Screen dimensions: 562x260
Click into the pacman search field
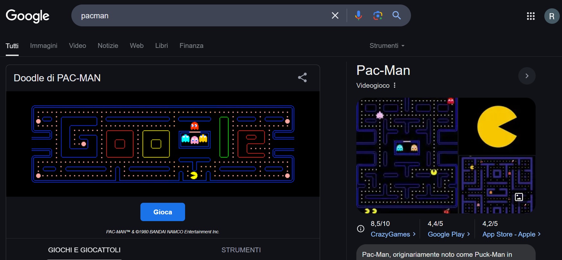tap(202, 15)
